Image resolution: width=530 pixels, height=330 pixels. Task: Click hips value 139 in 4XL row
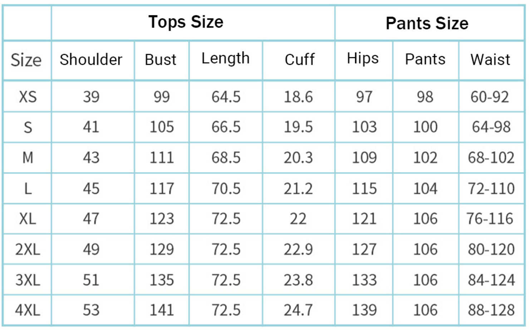(364, 310)
